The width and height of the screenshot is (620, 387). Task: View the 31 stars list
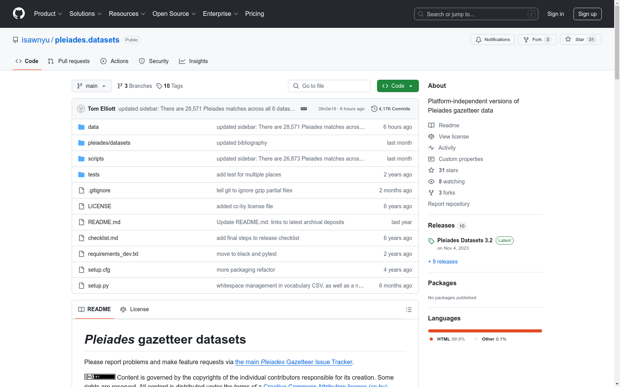443,170
